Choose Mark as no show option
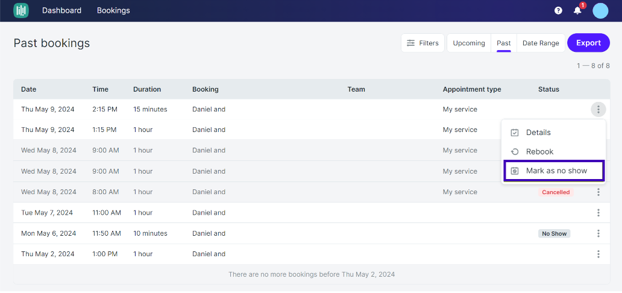622x293 pixels. (x=554, y=171)
